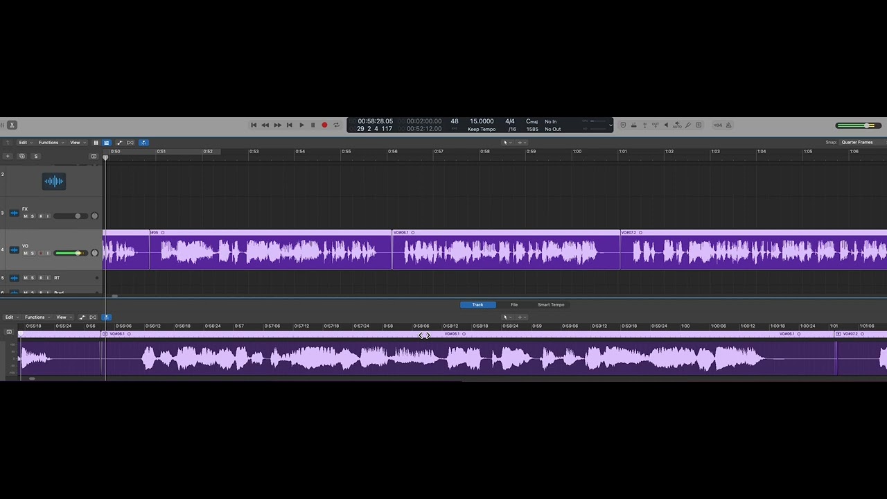The image size is (887, 499).
Task: Open the command-click tool menu
Action: pos(521,143)
